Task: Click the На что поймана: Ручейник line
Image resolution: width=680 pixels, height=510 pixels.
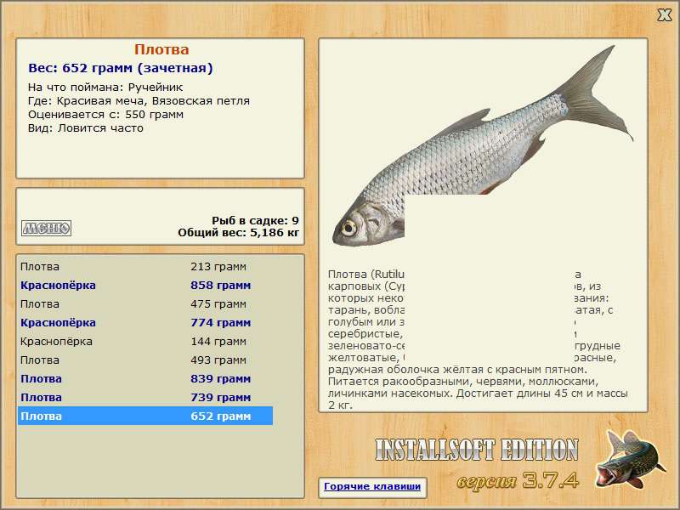Action: [105, 88]
